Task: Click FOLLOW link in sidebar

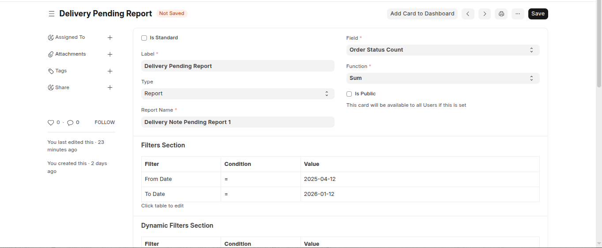Action: pyautogui.click(x=105, y=122)
